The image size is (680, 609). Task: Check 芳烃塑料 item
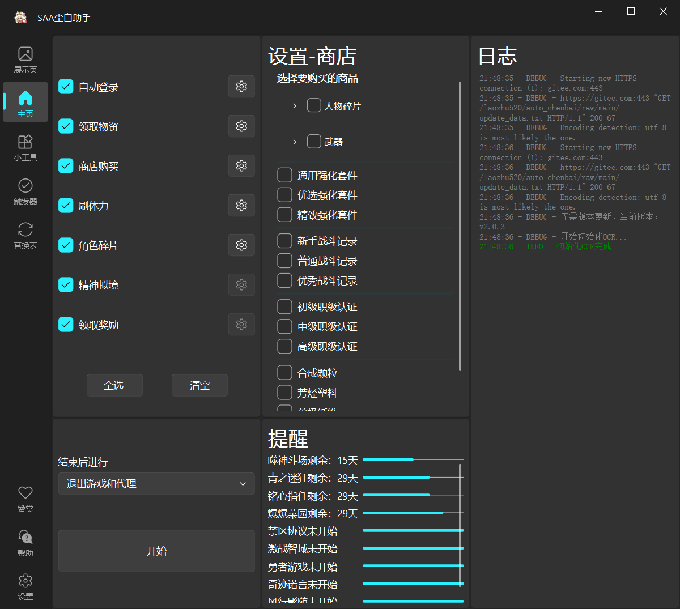[284, 393]
